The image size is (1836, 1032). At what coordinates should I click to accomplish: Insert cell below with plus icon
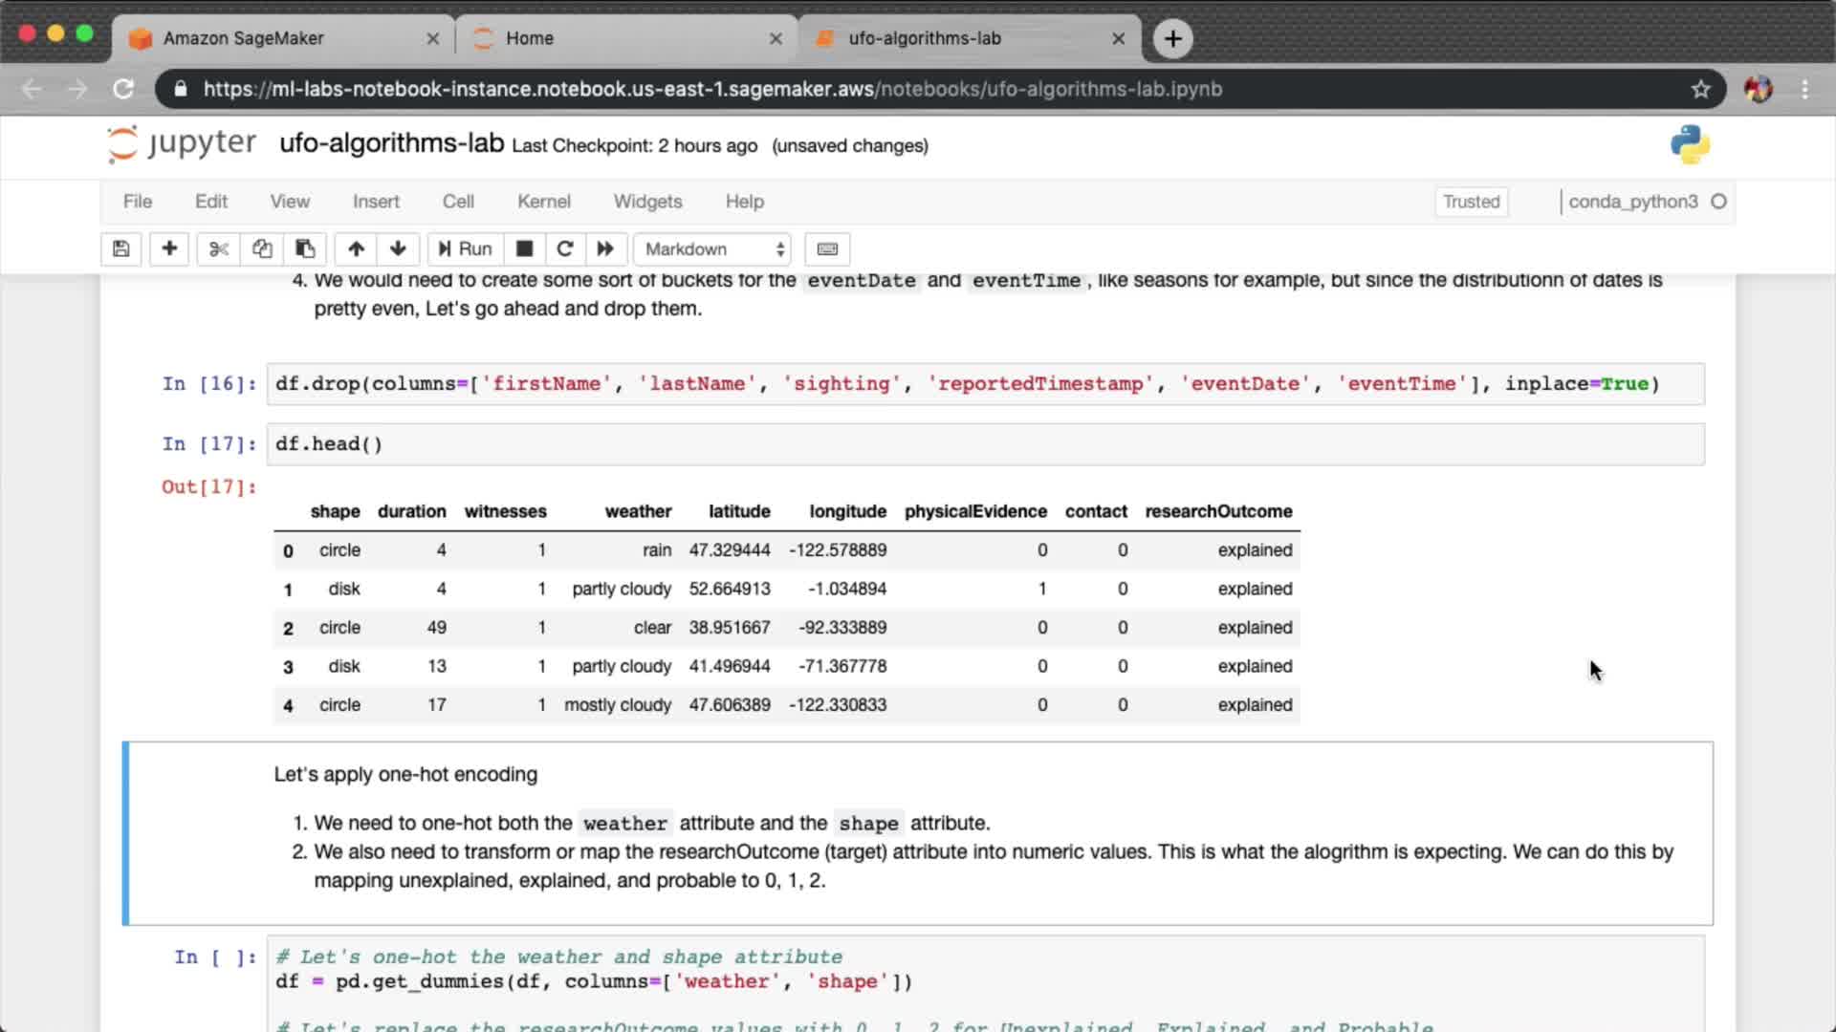click(169, 249)
